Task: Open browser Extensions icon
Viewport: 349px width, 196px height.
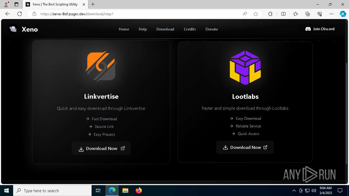Action: [270, 14]
